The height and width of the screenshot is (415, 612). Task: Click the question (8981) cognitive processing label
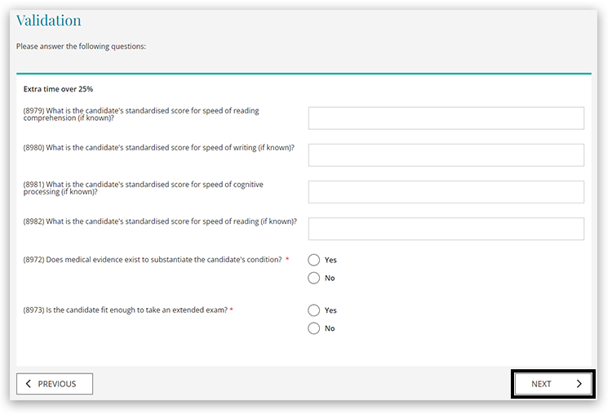(143, 188)
